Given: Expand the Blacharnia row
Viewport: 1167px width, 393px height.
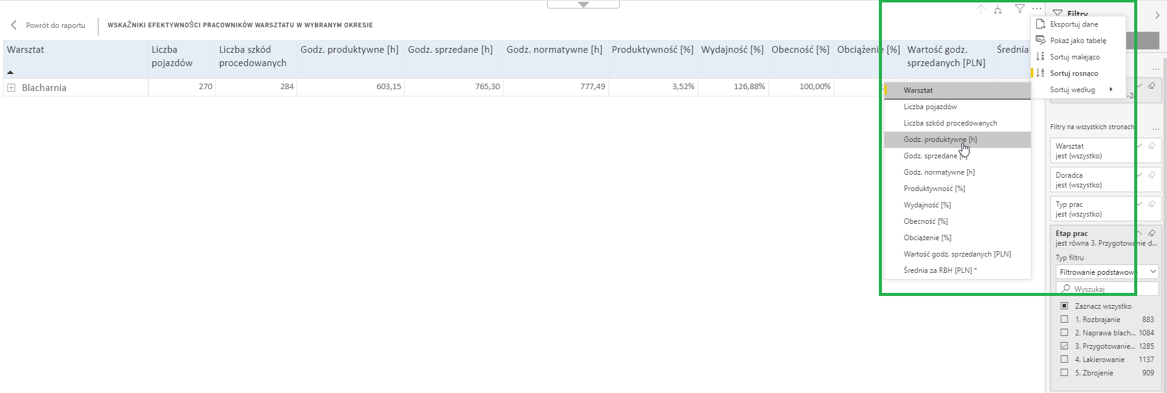Looking at the screenshot, I should (11, 88).
